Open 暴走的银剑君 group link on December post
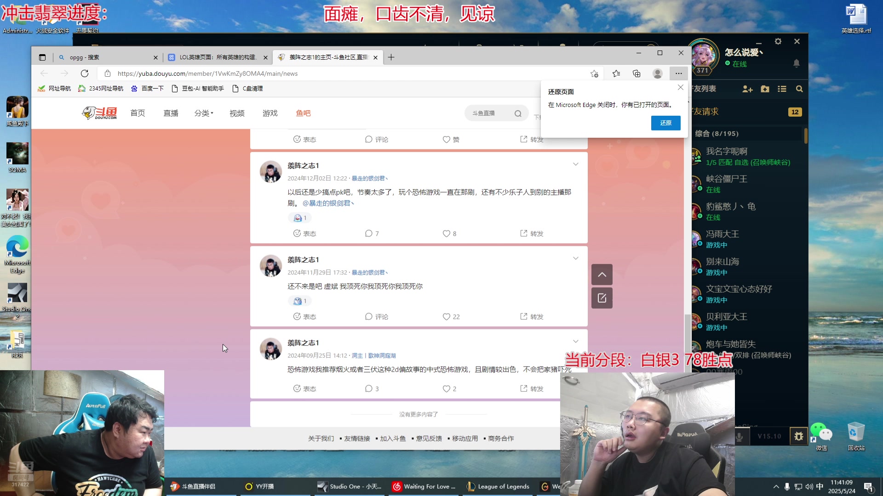883x496 pixels. click(x=370, y=178)
